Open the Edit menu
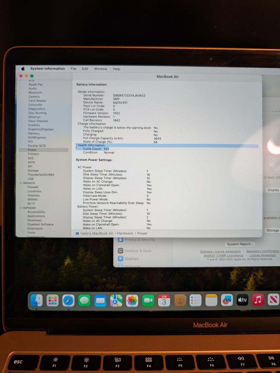The image size is (280, 373). (x=85, y=69)
